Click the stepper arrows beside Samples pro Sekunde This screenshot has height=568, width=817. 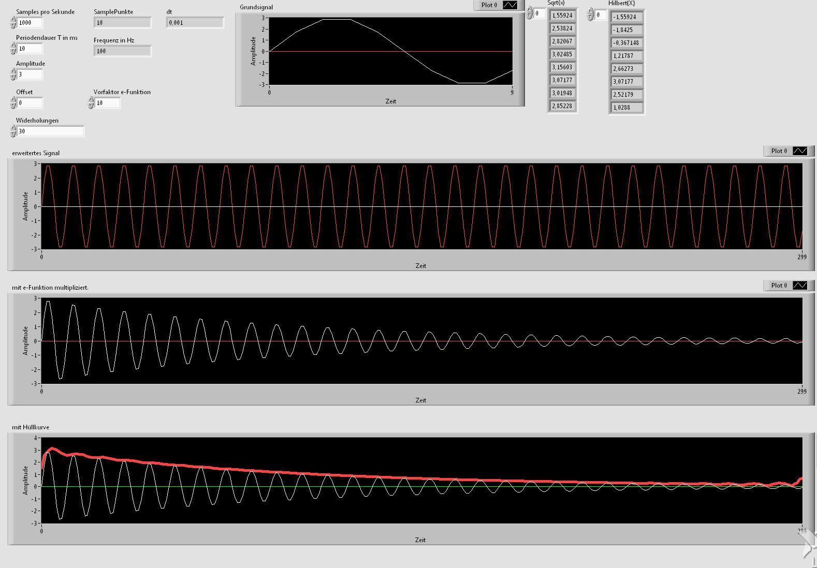coord(13,23)
